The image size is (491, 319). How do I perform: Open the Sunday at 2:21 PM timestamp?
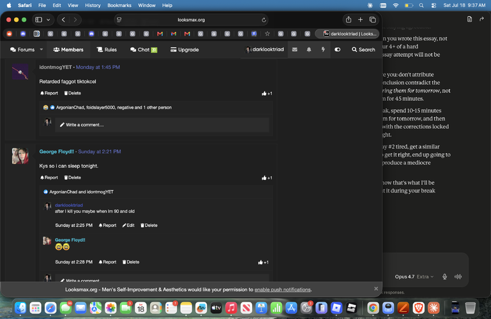coord(99,151)
